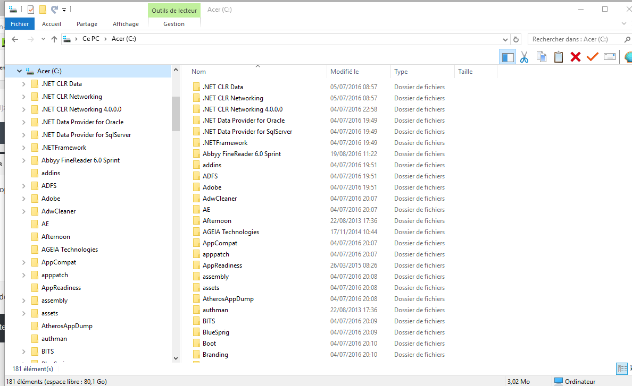This screenshot has height=386, width=632.
Task: Open the recent locations dropdown arrow
Action: pyautogui.click(x=43, y=39)
